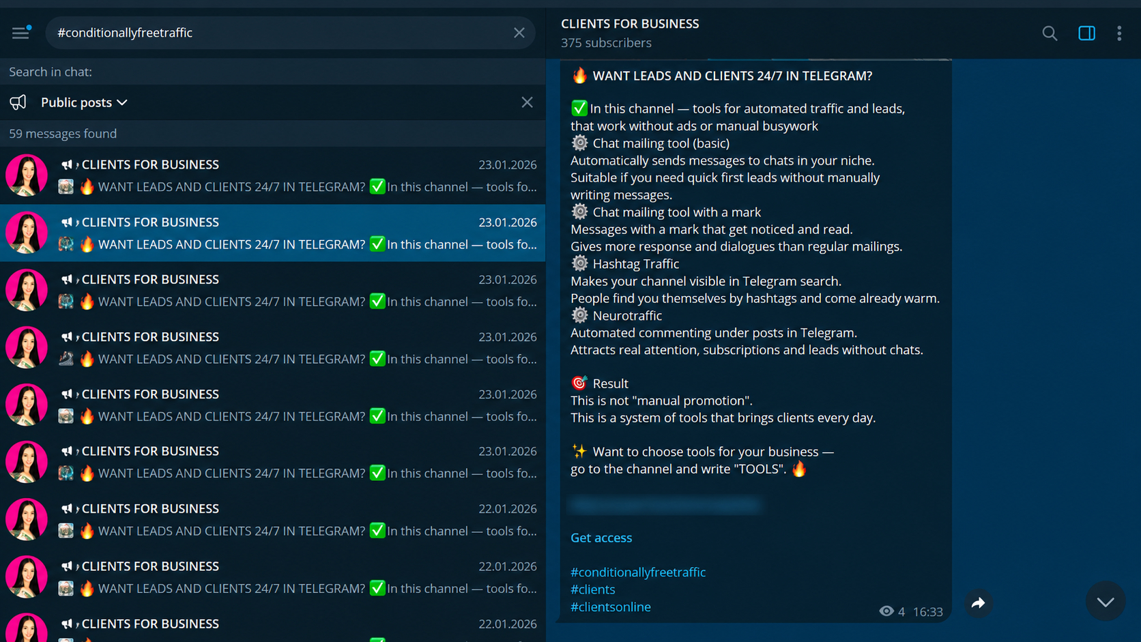Clear the search field text

[x=519, y=33]
